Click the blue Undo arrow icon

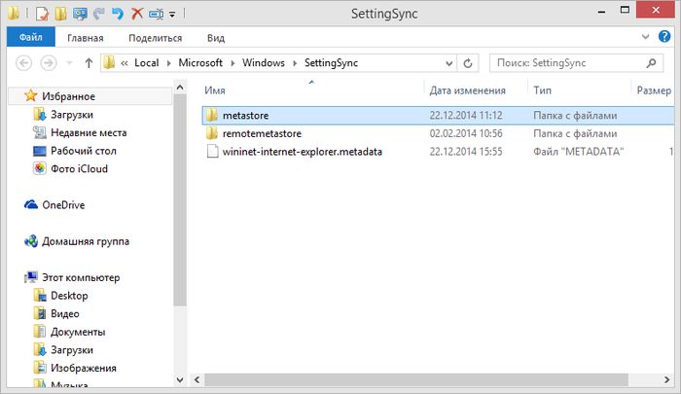pyautogui.click(x=118, y=15)
